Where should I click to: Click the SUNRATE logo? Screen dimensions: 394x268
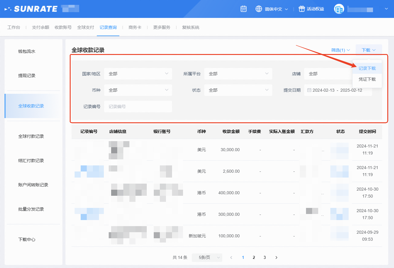[31, 9]
